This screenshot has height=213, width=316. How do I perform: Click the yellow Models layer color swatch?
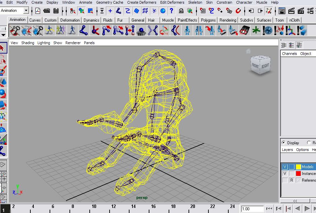tap(298, 167)
